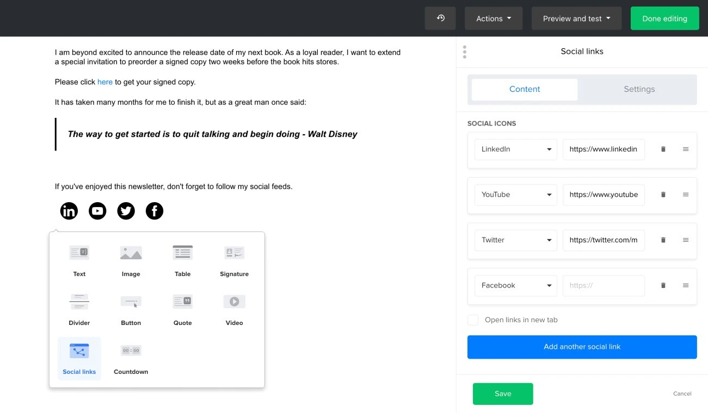
Task: Insert a Countdown block
Action: point(131,357)
